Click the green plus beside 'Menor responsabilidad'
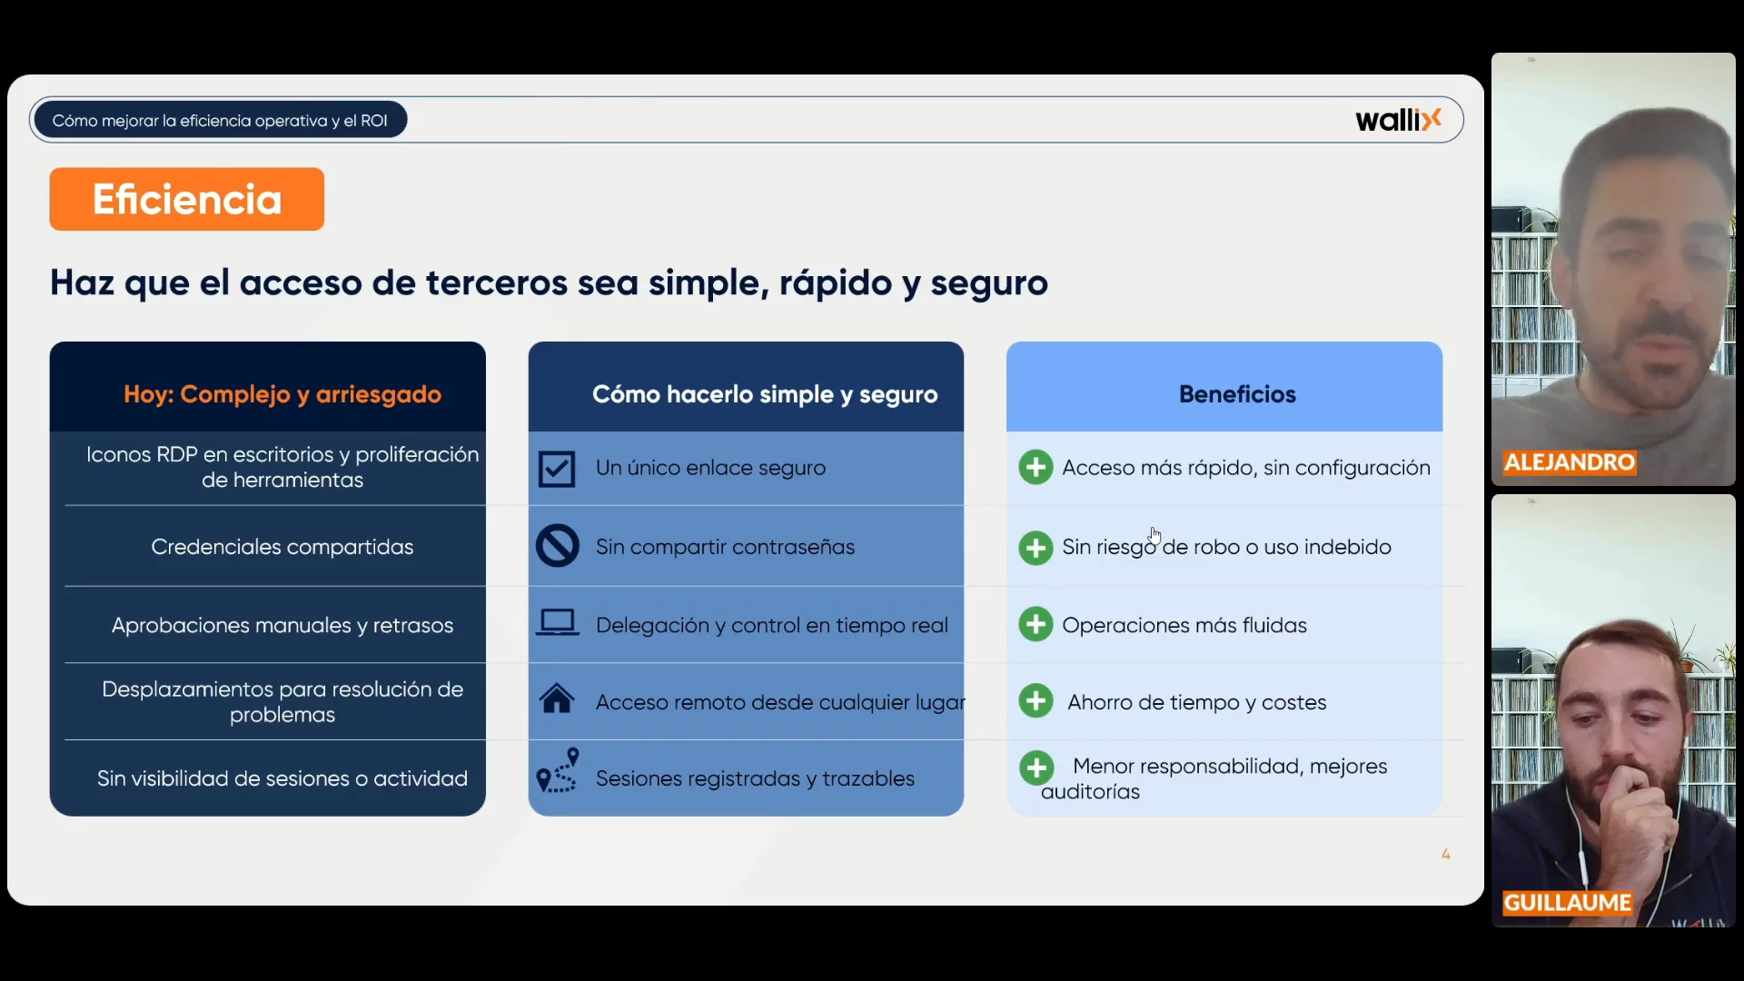This screenshot has height=981, width=1744. (1035, 768)
